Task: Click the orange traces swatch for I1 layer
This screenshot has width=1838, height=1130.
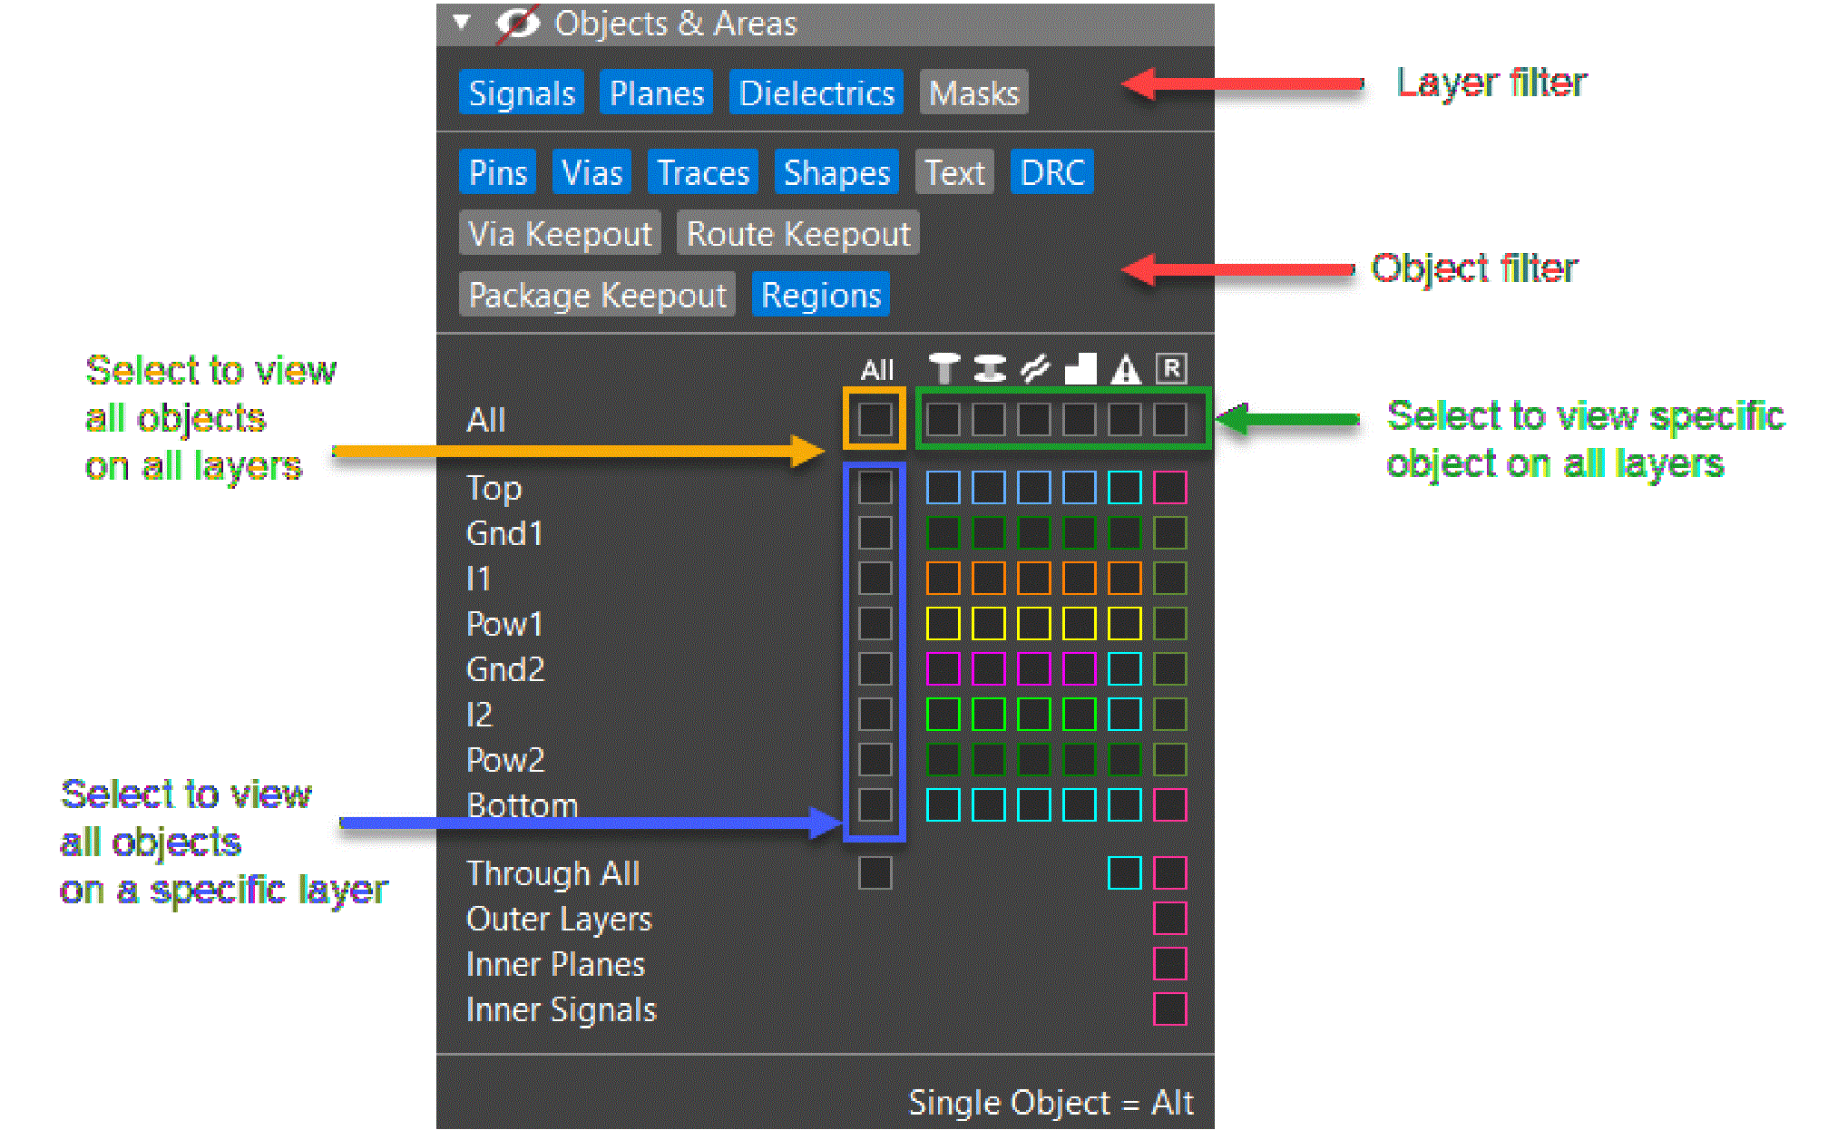Action: point(1034,579)
